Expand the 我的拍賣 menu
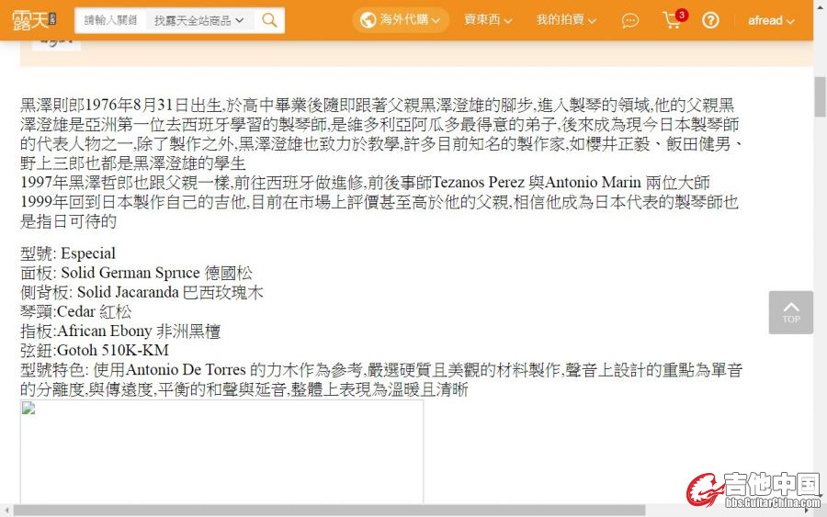The height and width of the screenshot is (517, 827). point(566,20)
